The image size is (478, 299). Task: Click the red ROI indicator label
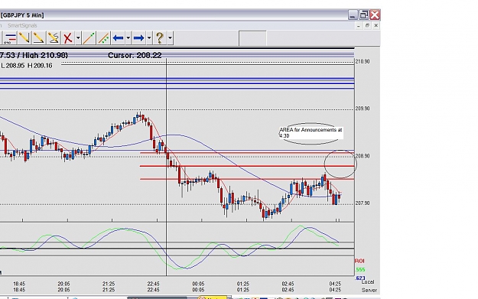(359, 261)
